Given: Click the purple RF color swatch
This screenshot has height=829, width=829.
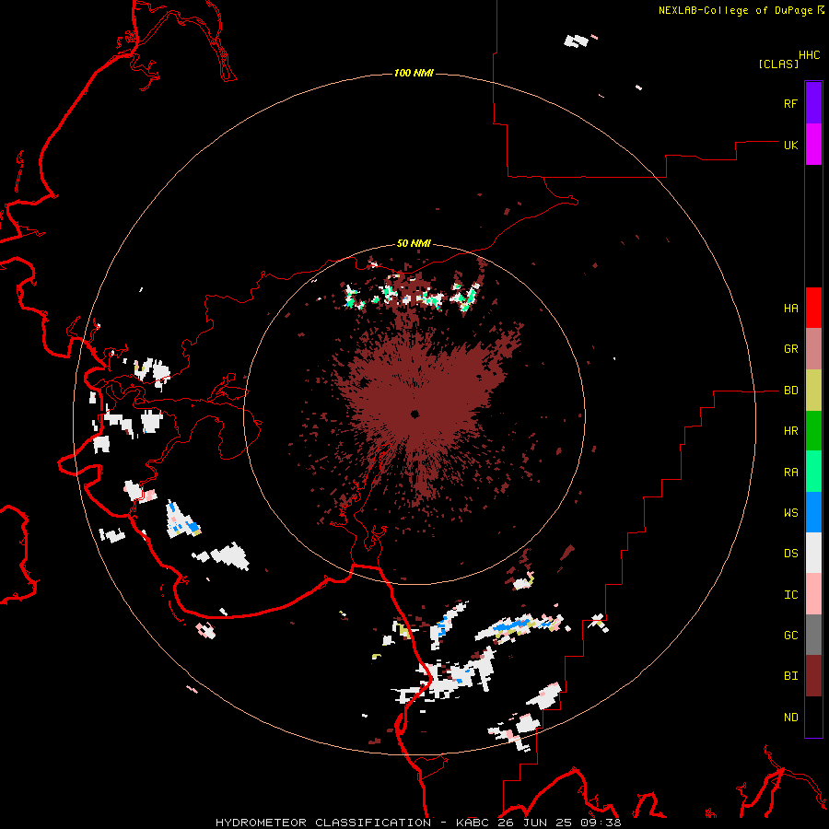Looking at the screenshot, I should point(813,103).
